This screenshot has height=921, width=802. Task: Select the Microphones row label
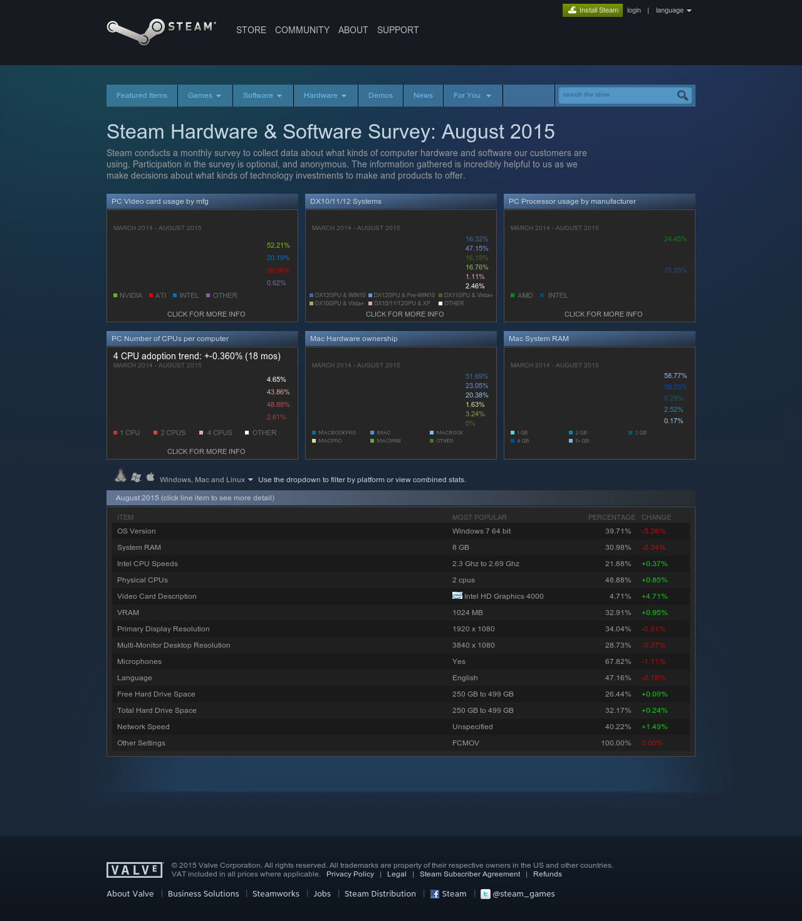click(139, 661)
